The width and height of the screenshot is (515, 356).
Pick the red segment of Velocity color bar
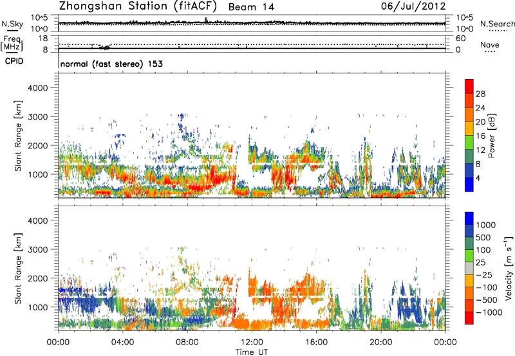(x=469, y=318)
